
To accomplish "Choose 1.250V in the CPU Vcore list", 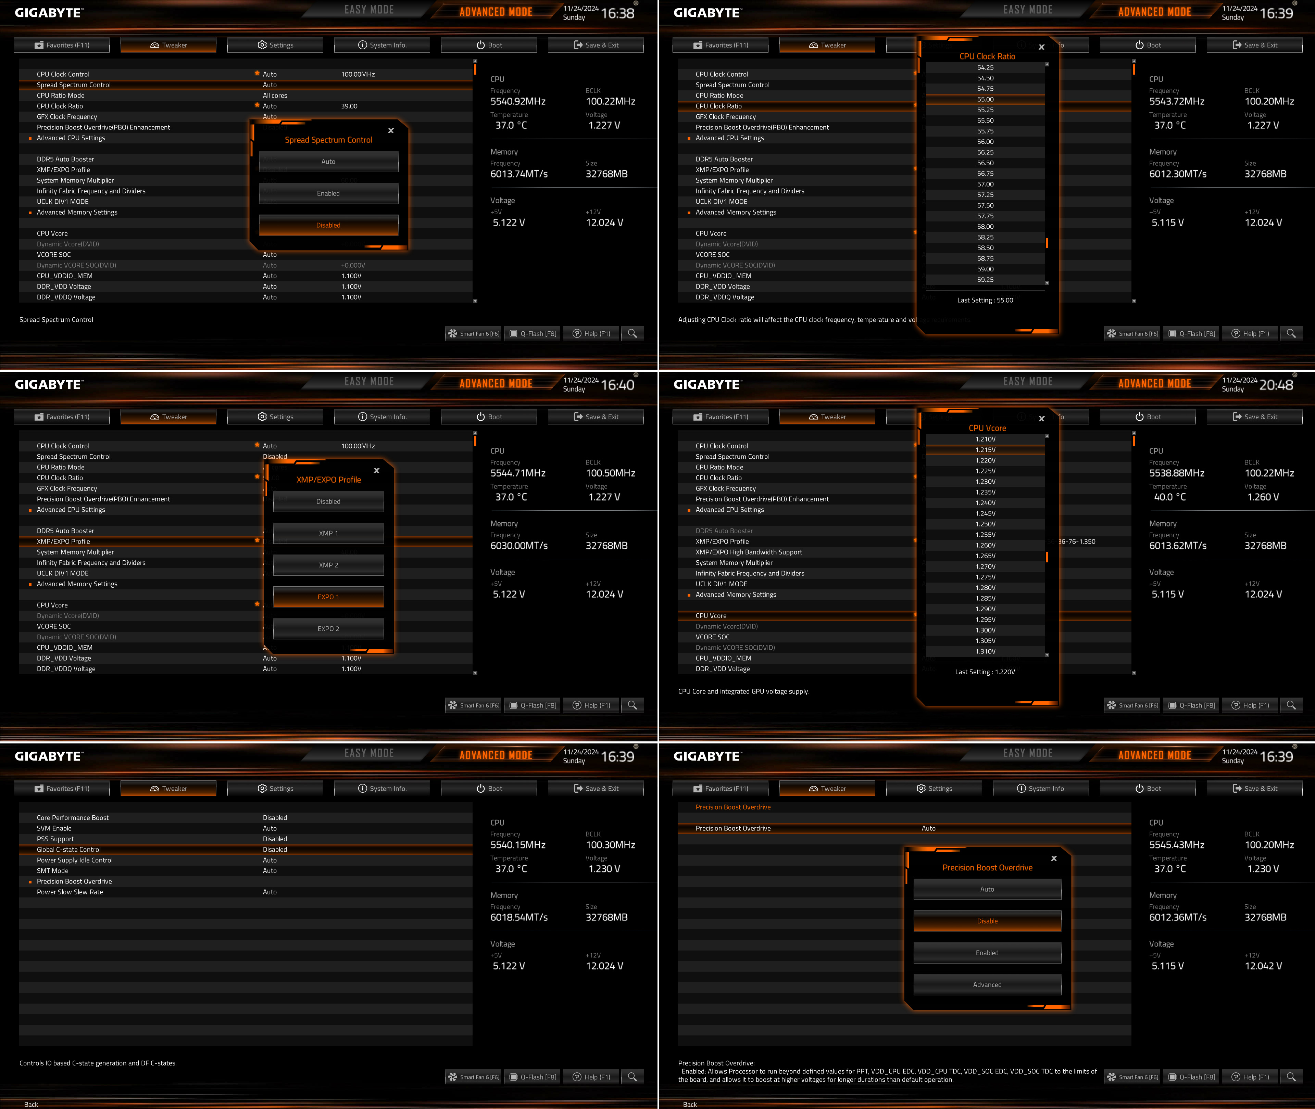I will click(985, 524).
